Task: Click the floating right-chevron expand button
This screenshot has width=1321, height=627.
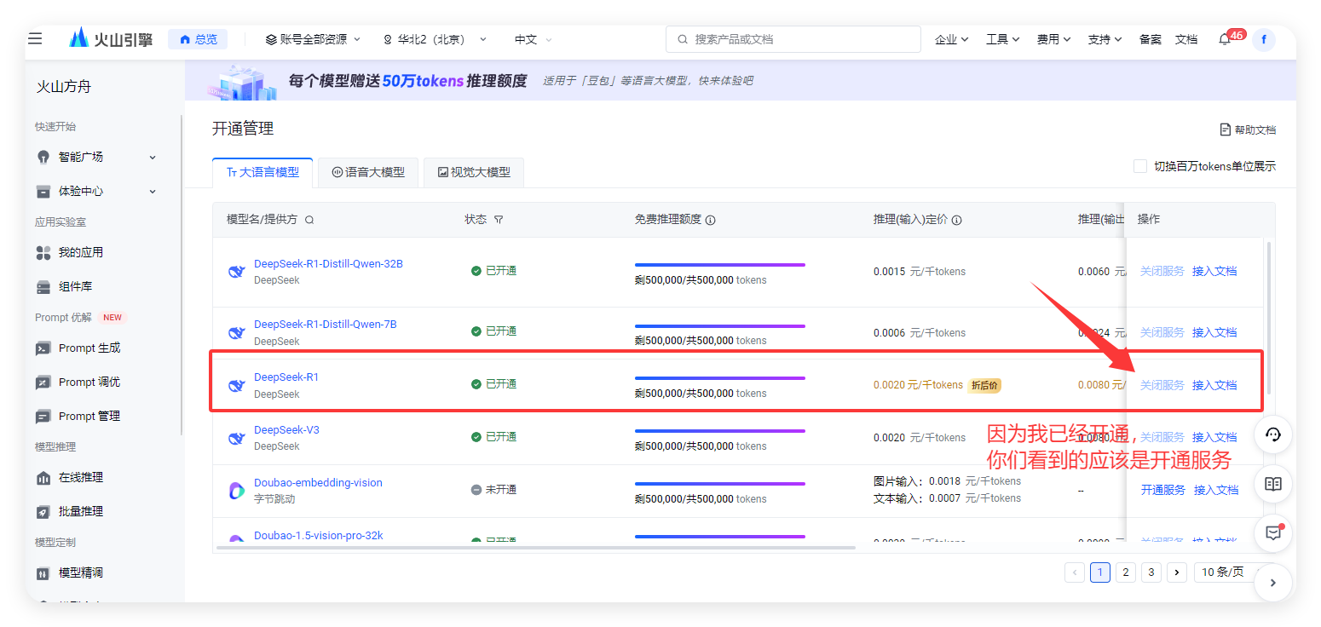Action: click(1273, 583)
